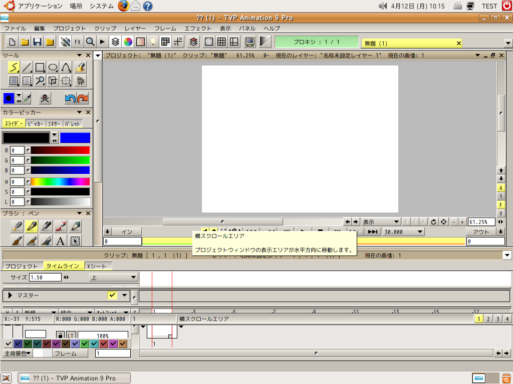The height and width of the screenshot is (384, 513).
Task: Toggle the LT light table button on layer
Action: click(x=71, y=335)
